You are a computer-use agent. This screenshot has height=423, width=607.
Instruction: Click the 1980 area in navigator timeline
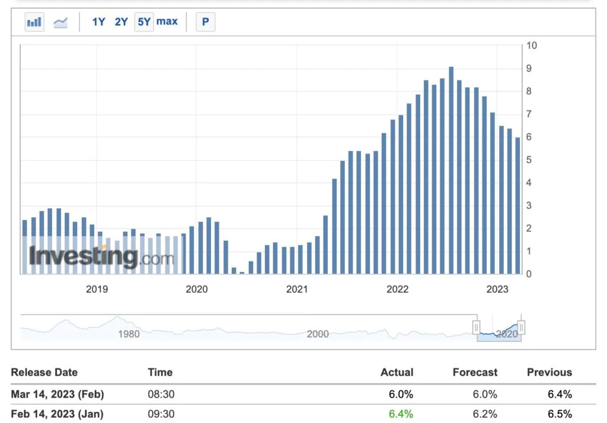[x=129, y=334]
